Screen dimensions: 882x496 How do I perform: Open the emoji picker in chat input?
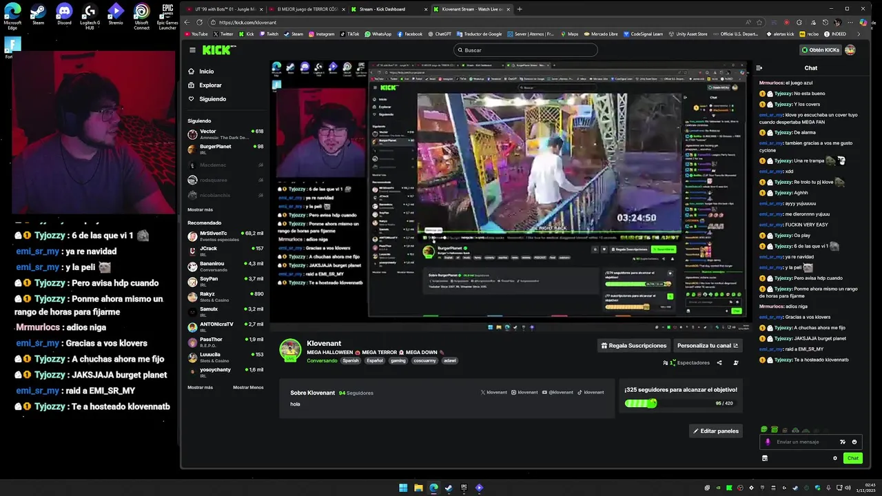click(854, 442)
